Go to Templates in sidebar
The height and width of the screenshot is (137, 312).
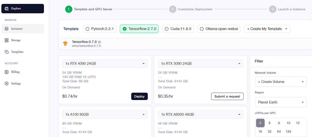pyautogui.click(x=23, y=52)
